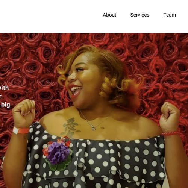Go to the Services menu item

tap(140, 15)
